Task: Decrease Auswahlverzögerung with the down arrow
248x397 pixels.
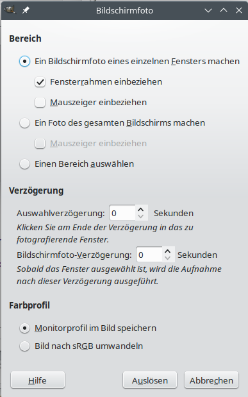Action: [x=141, y=217]
